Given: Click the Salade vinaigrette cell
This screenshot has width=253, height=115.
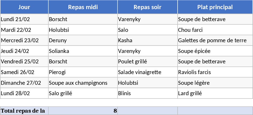Looking at the screenshot, I should (x=147, y=72).
